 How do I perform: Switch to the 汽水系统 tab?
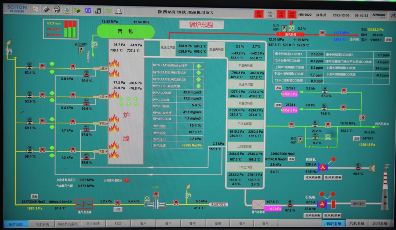[41, 223]
